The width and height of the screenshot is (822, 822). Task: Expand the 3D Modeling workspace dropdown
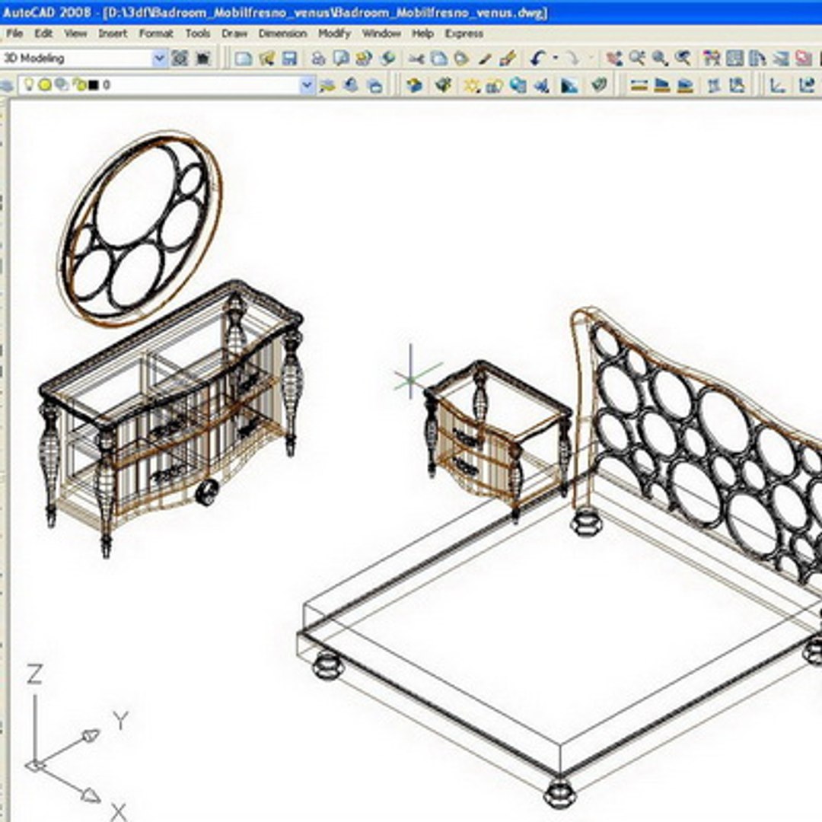159,58
